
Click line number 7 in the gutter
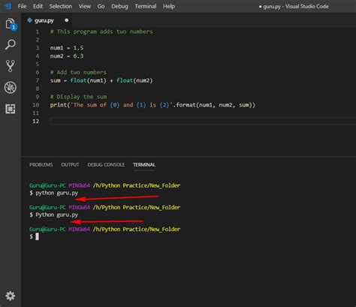pyautogui.click(x=38, y=80)
